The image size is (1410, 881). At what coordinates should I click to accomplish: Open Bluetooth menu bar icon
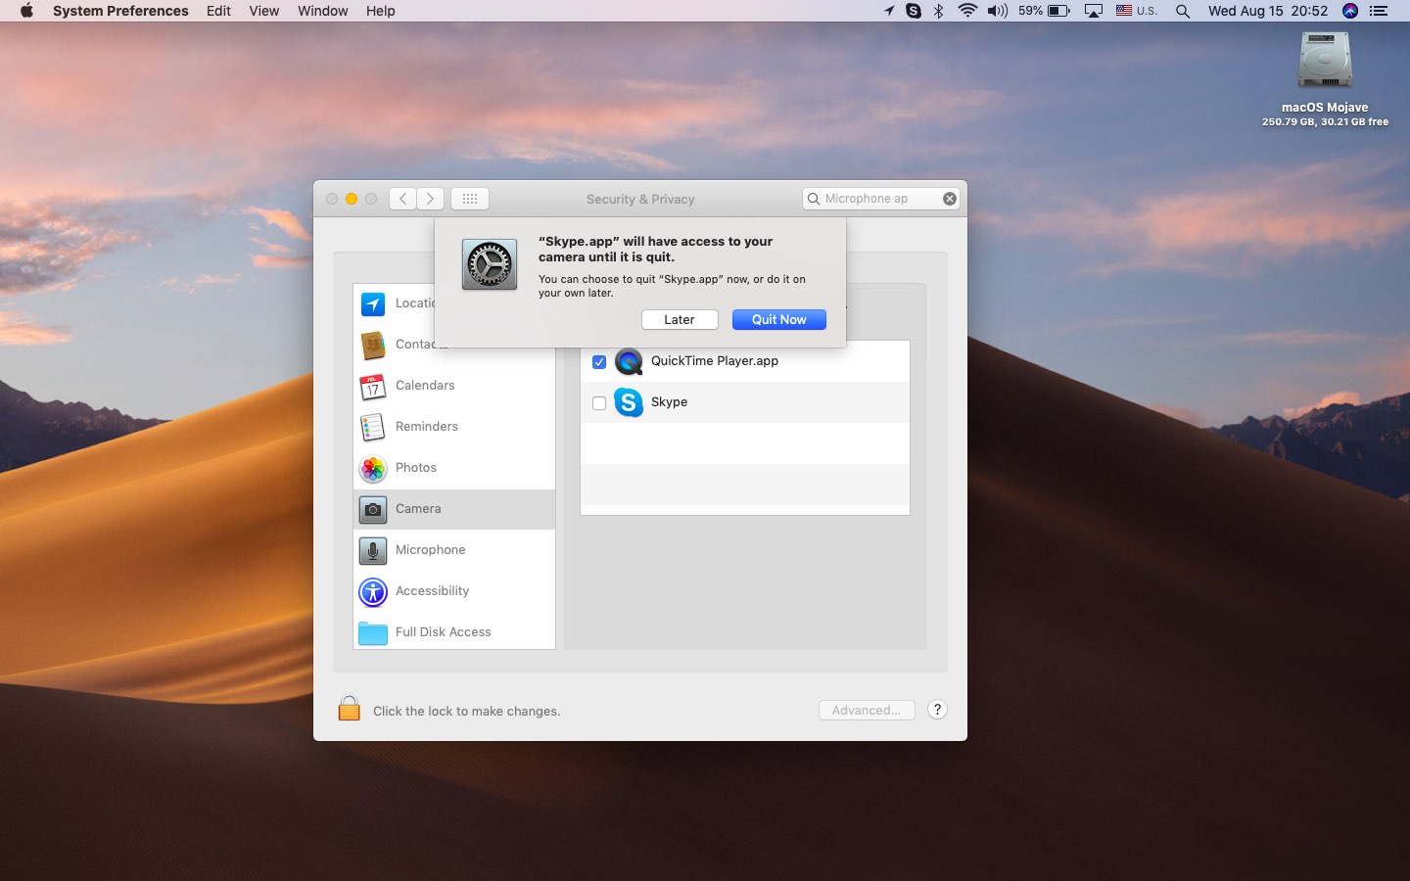pos(938,11)
